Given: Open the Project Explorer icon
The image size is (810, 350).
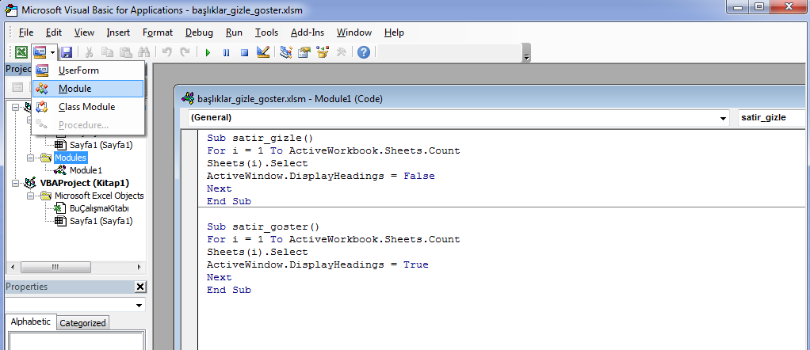Looking at the screenshot, I should pos(285,52).
